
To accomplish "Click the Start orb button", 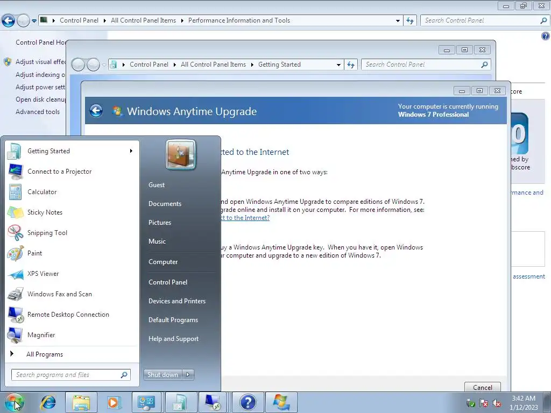I will tap(14, 402).
